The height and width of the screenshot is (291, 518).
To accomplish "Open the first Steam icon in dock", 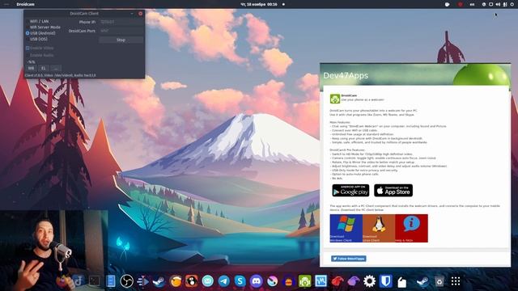I will [159, 281].
